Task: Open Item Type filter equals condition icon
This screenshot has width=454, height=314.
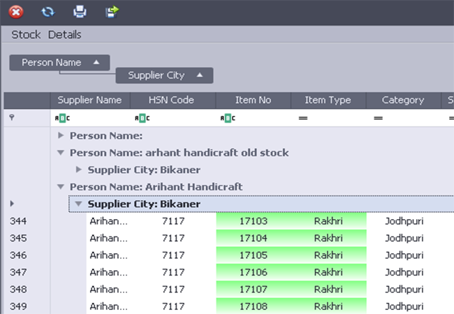Action: coord(303,118)
